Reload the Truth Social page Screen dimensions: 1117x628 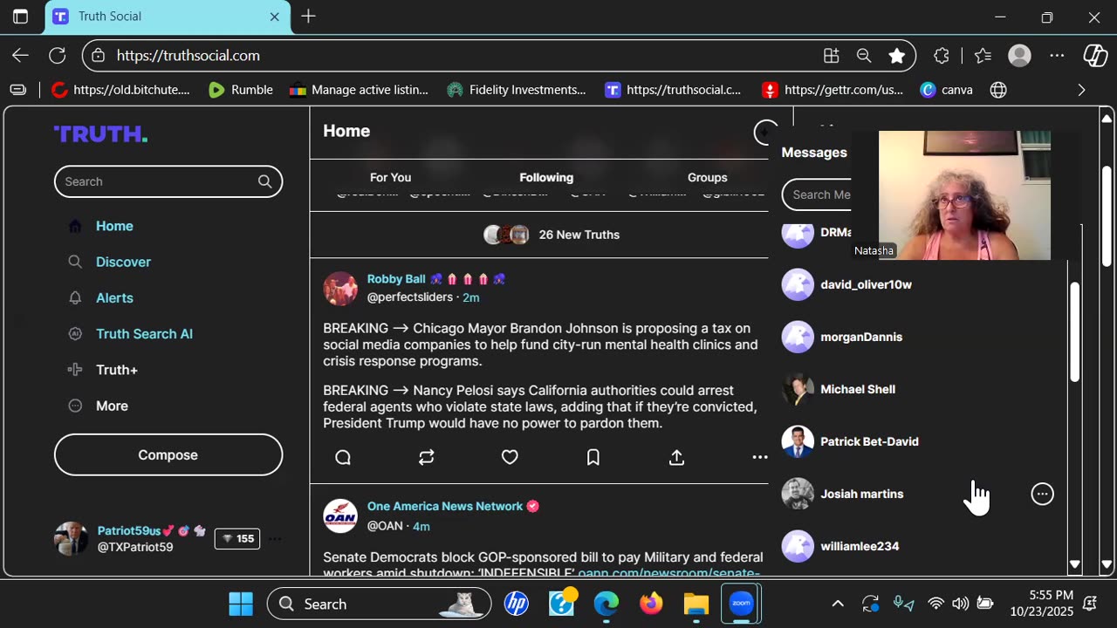pos(58,55)
